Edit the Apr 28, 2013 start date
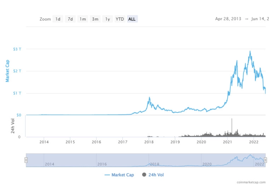The height and width of the screenshot is (185, 269). [x=228, y=19]
